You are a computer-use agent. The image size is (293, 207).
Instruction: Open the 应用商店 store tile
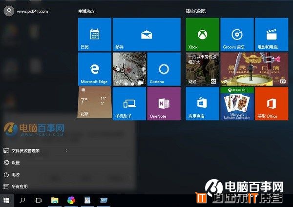pyautogui.click(x=202, y=103)
